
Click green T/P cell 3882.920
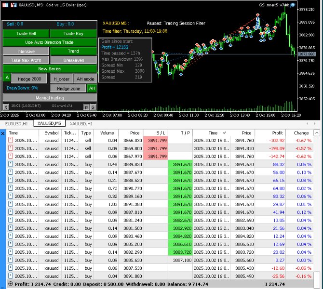[180, 228]
